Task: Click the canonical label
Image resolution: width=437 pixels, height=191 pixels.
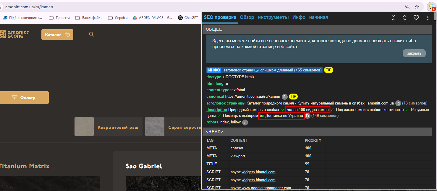Action: pyautogui.click(x=215, y=97)
